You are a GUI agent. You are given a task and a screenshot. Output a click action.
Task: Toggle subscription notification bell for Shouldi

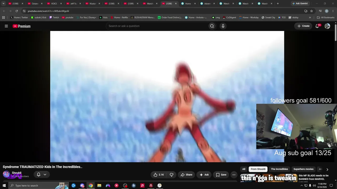[x=38, y=175]
